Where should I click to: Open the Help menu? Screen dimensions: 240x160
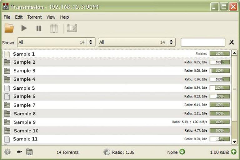click(64, 17)
